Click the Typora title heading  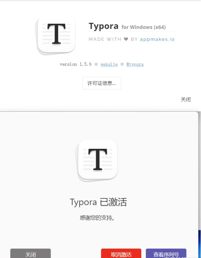[103, 26]
